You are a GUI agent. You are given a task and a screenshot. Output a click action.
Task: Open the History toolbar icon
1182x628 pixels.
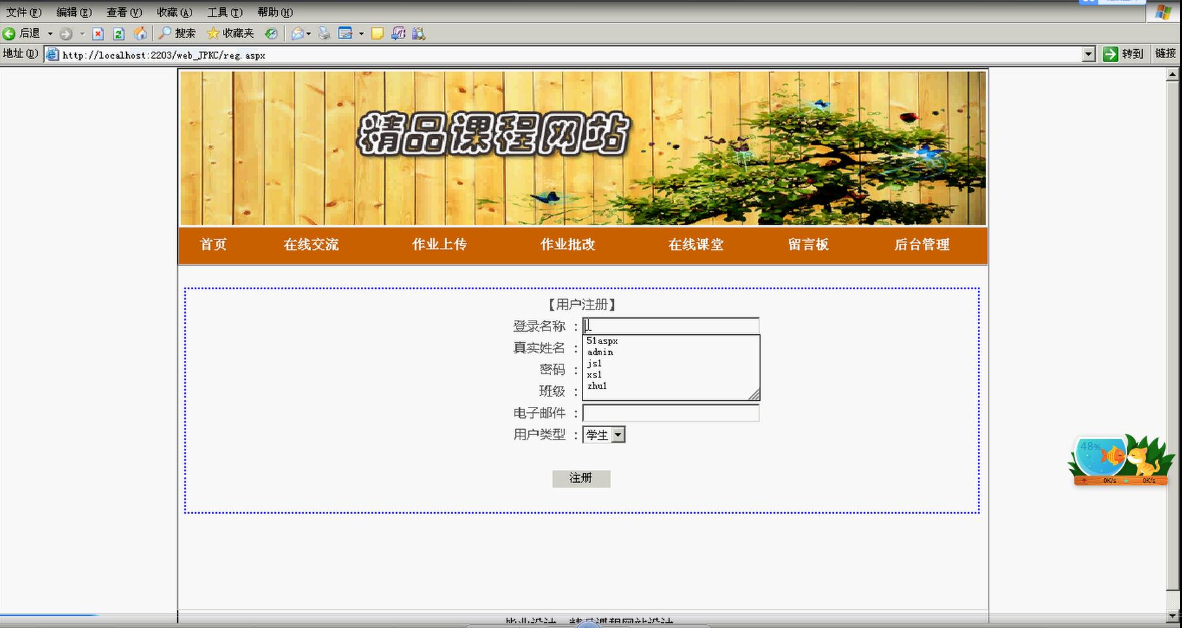(x=271, y=33)
